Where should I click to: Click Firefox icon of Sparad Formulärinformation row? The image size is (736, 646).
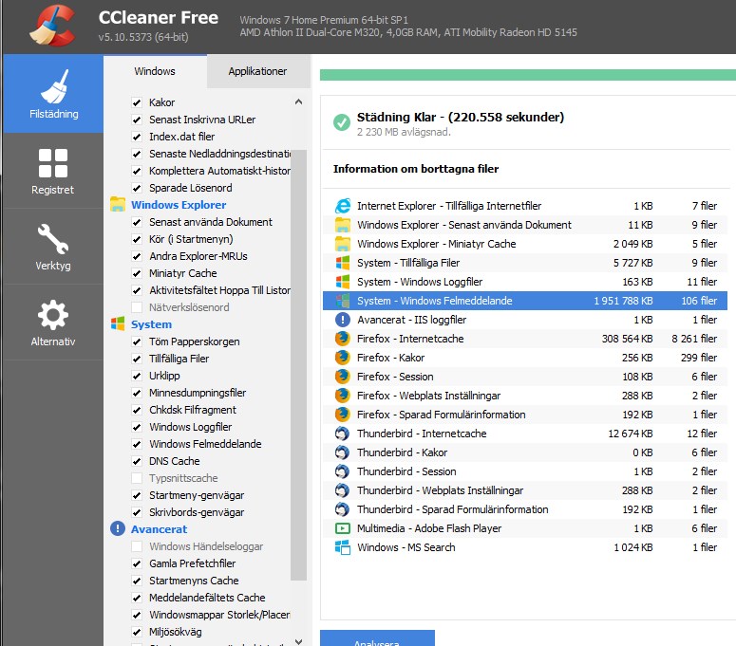pos(343,415)
